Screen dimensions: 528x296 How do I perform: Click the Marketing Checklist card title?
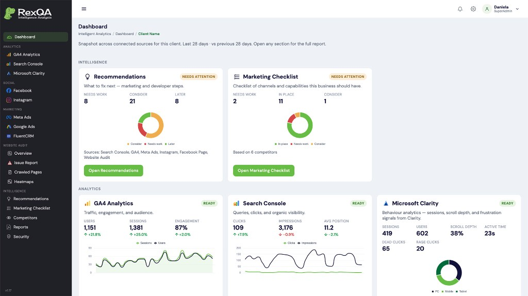point(270,77)
